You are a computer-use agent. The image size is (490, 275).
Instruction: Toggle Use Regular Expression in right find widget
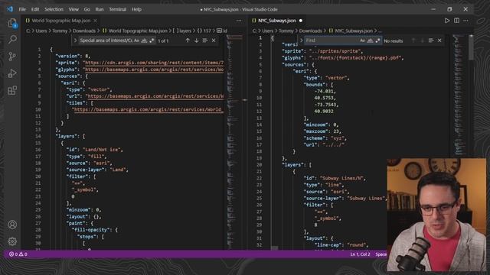tap(377, 40)
